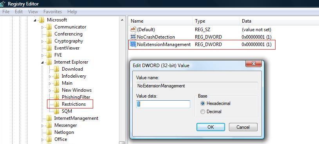The height and width of the screenshot is (144, 319).
Task: Select the Conferencing folder icon
Action: (49, 34)
